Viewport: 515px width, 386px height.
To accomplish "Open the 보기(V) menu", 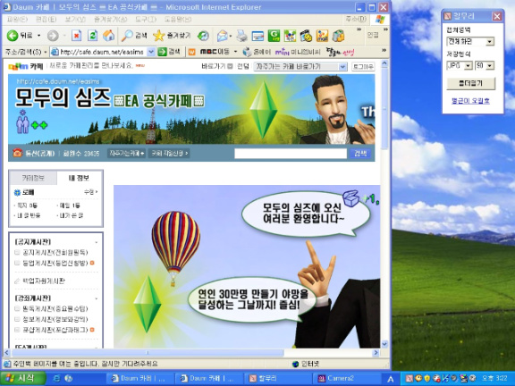I will tap(75, 20).
